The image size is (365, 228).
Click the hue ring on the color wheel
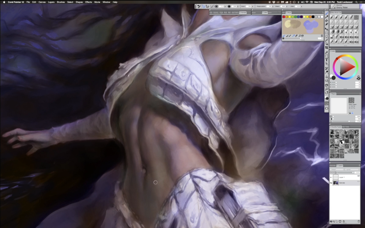(346, 55)
